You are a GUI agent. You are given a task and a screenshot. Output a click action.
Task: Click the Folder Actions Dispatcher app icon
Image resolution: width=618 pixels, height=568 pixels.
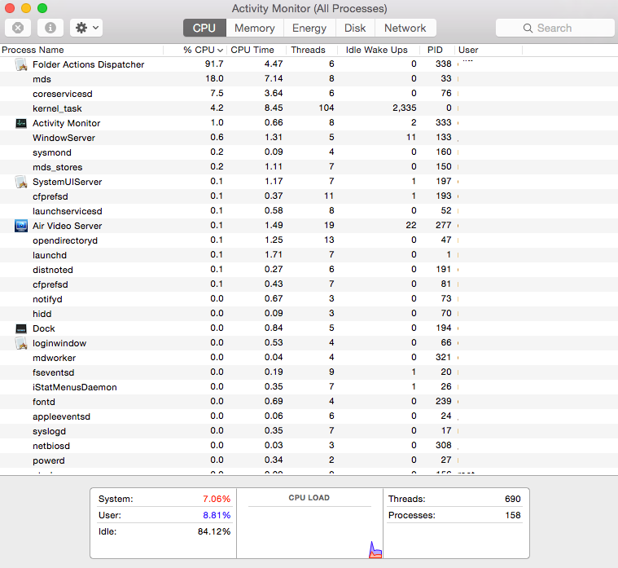(21, 64)
